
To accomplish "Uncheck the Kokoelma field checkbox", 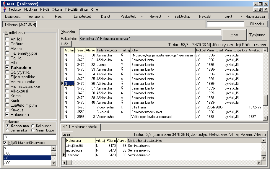I will click(7, 67).
